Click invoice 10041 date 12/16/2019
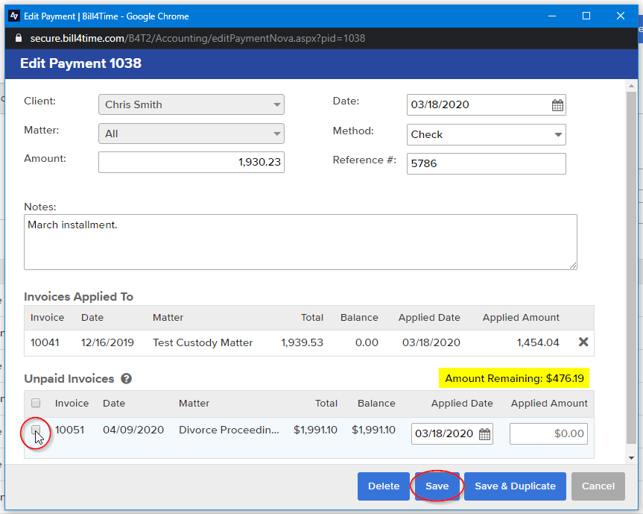 pyautogui.click(x=107, y=342)
